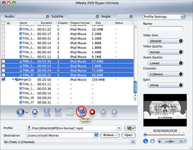Click the video preview thumbnail

[x=165, y=110]
